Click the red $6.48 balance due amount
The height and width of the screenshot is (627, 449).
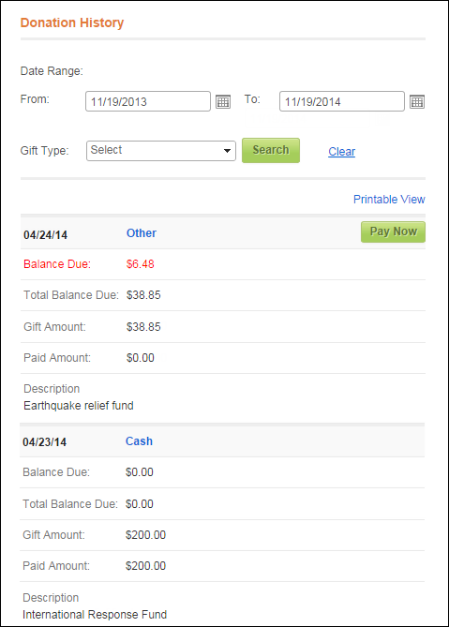140,264
